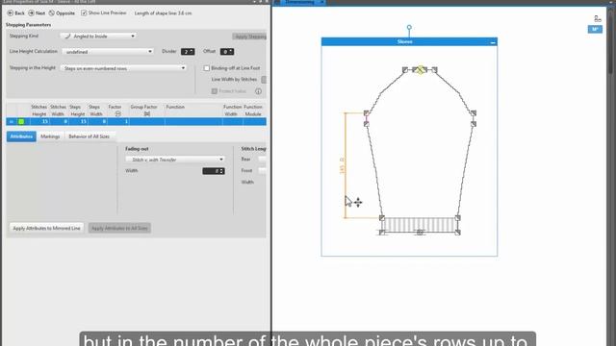The width and height of the screenshot is (616, 346).
Task: Switch to the Markings tab
Action: point(50,136)
